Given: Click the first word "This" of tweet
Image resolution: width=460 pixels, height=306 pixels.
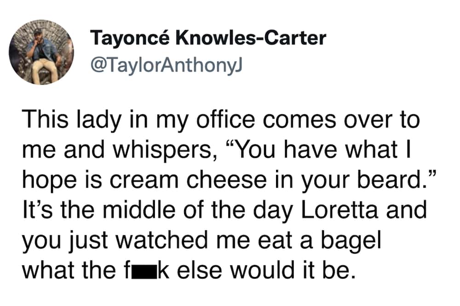Looking at the screenshot, I should 45,119.
